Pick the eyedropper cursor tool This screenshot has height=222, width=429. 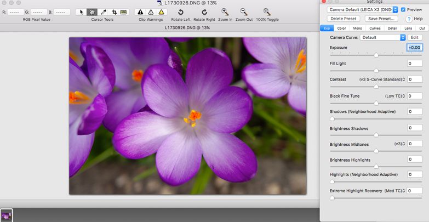[x=103, y=12]
